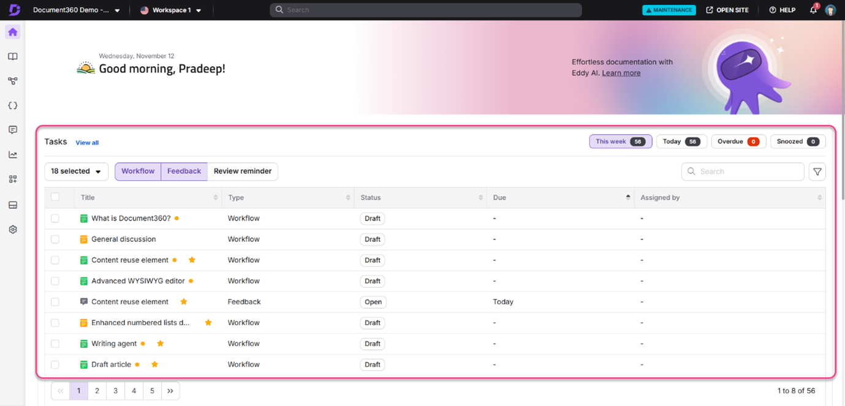Click star icon on Draft article row

tap(155, 364)
